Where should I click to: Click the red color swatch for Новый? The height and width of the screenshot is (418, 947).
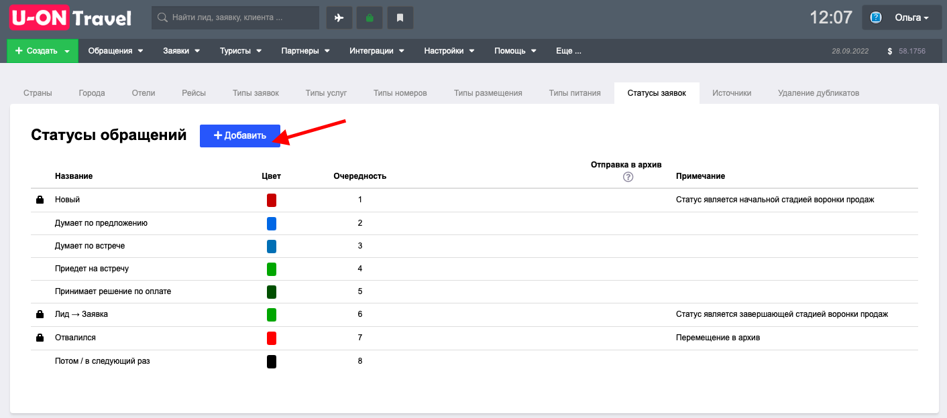tap(272, 200)
